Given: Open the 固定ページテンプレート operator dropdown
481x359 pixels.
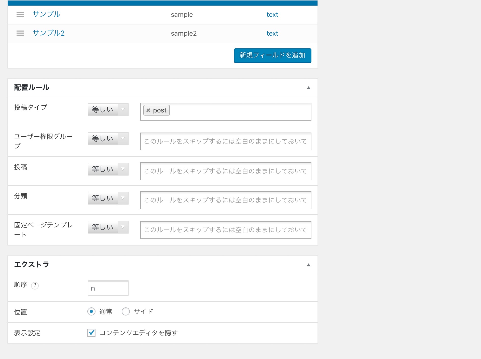Looking at the screenshot, I should tap(108, 227).
